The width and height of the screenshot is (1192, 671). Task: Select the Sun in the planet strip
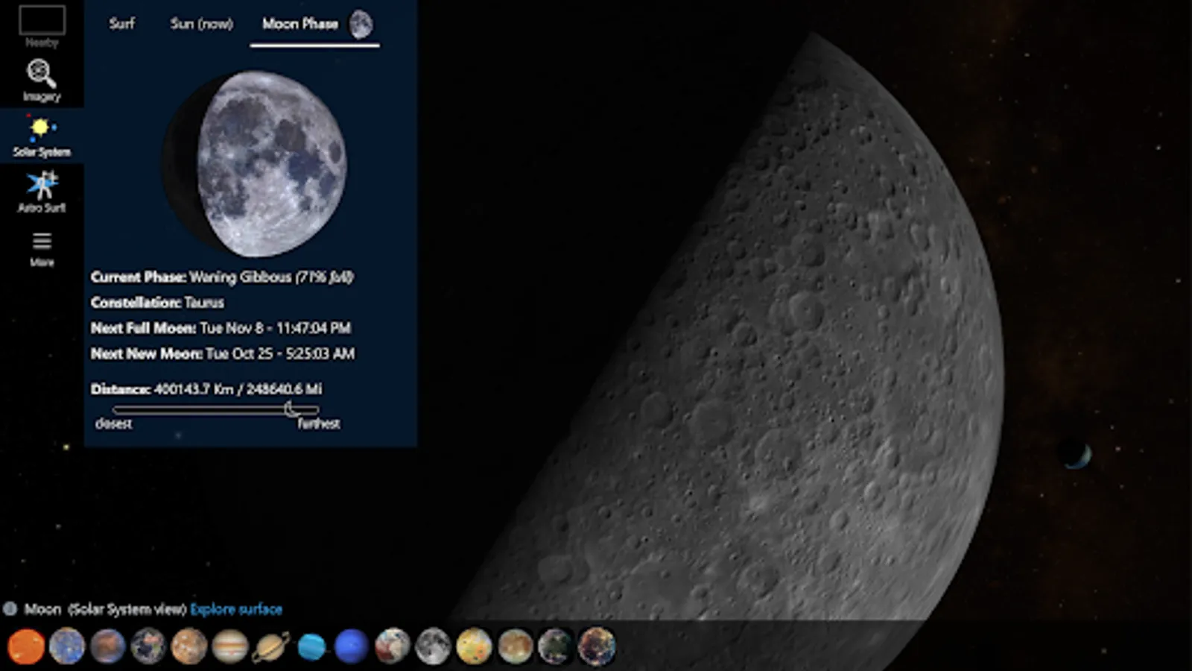[26, 646]
